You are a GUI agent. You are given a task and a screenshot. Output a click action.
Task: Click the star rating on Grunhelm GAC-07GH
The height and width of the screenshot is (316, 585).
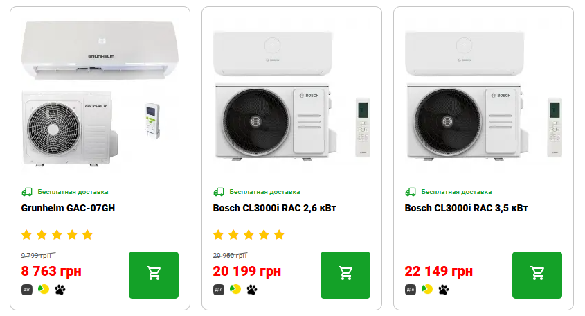[57, 234]
